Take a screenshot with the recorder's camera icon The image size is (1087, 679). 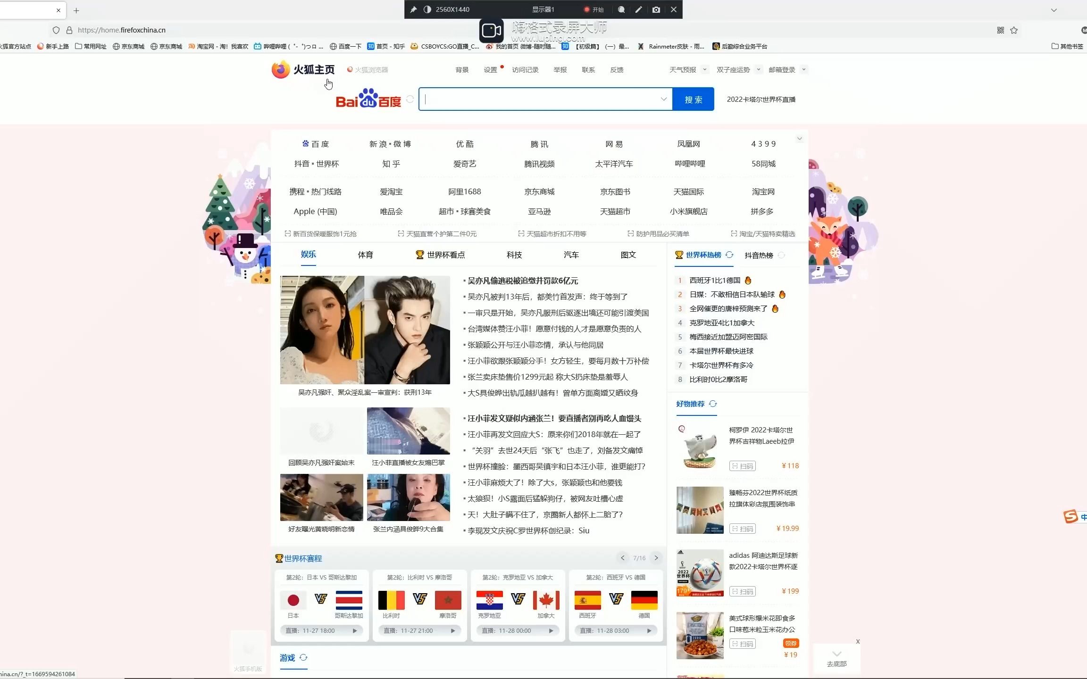coord(656,9)
